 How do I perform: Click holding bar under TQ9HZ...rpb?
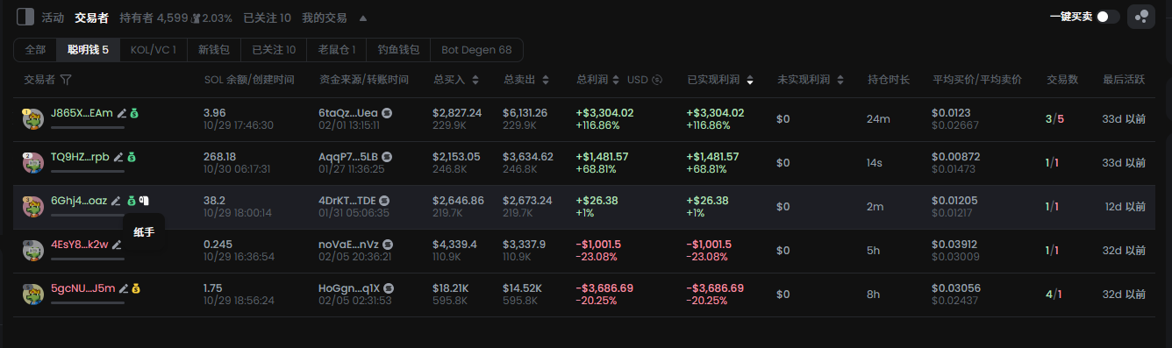click(88, 171)
